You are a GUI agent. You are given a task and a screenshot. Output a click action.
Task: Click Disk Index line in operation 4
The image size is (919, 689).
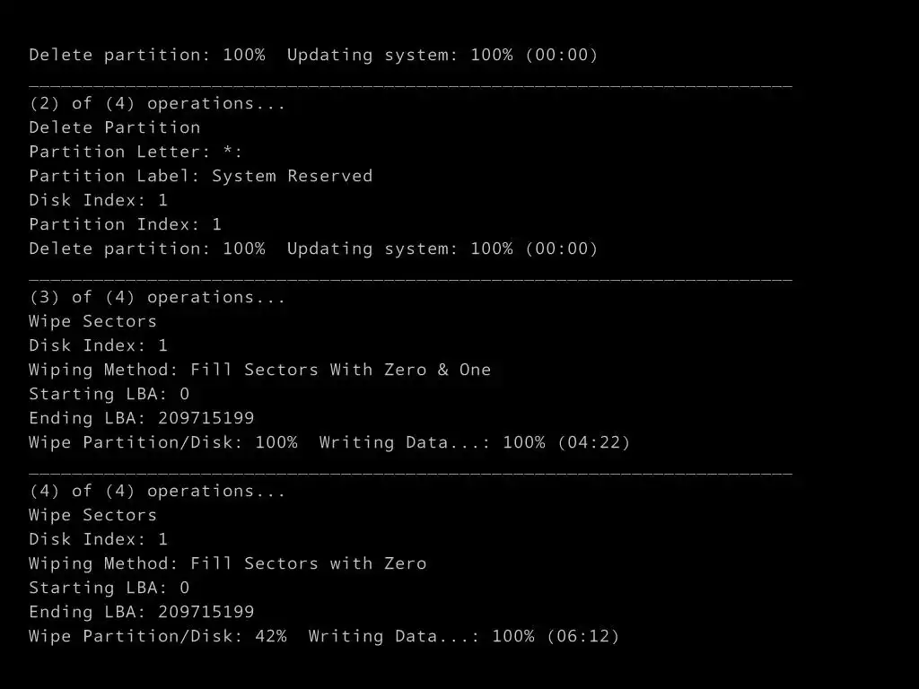(98, 539)
